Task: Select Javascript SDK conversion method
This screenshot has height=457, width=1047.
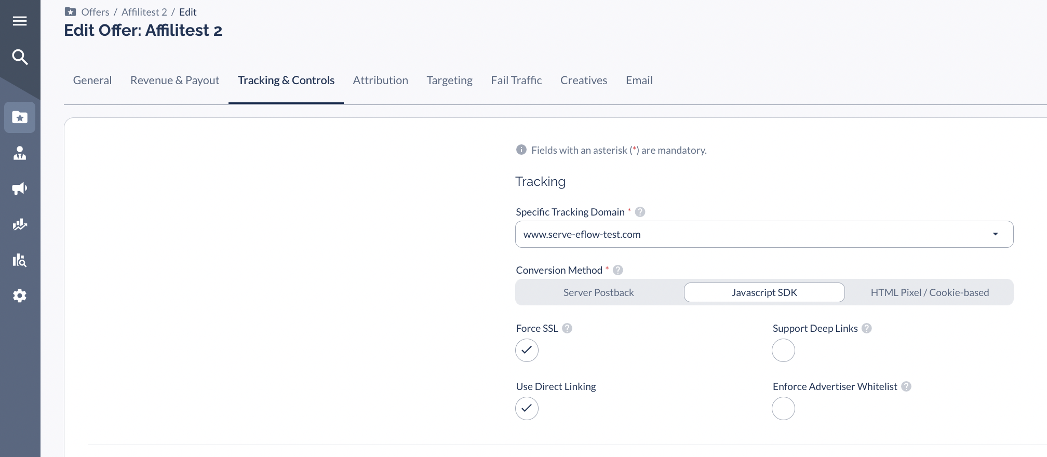Action: (x=764, y=292)
